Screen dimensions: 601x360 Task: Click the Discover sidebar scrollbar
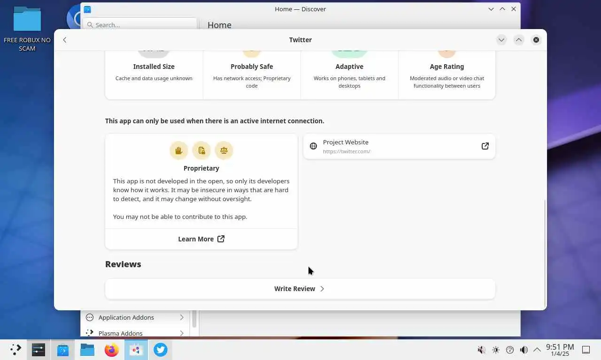(194, 319)
